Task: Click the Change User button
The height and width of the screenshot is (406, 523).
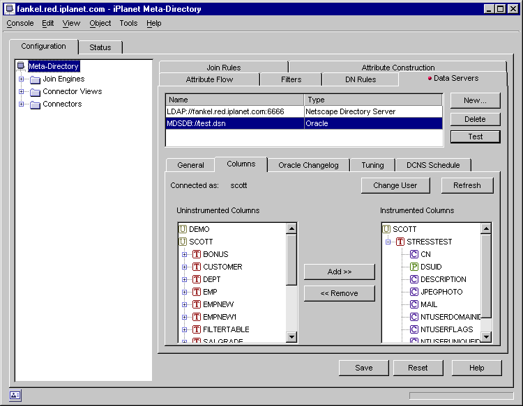Action: pyautogui.click(x=395, y=185)
